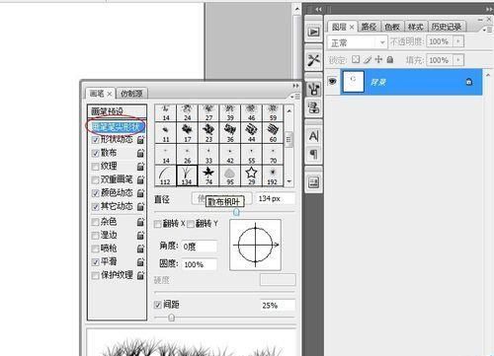Toggle lock icon beside 杂色
This screenshot has width=494, height=356.
click(x=140, y=222)
